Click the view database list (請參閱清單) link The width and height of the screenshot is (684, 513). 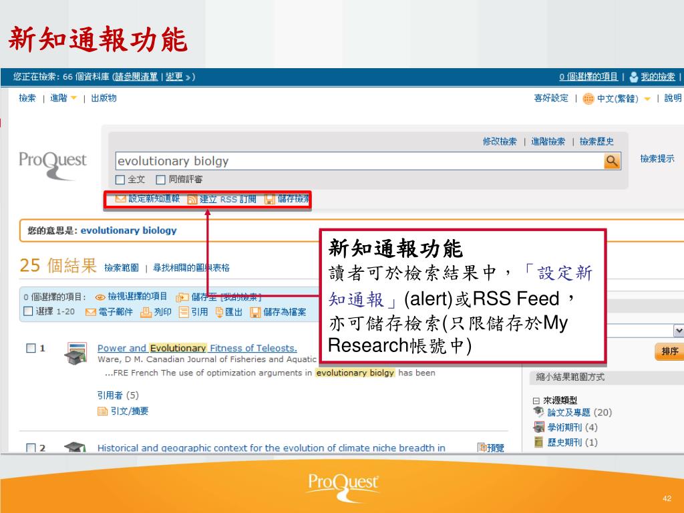coord(136,77)
